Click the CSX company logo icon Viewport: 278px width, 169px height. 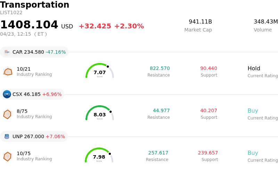pos(7,94)
